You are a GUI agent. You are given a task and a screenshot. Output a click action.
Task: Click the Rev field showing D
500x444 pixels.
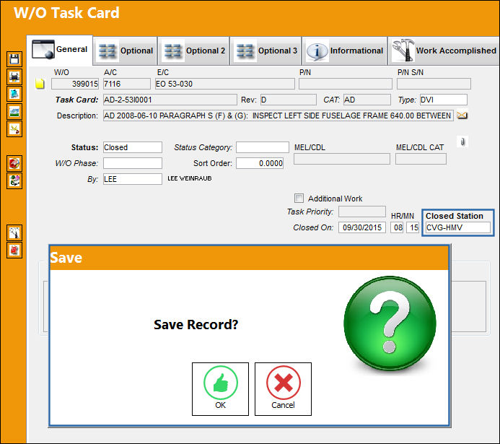tap(289, 100)
